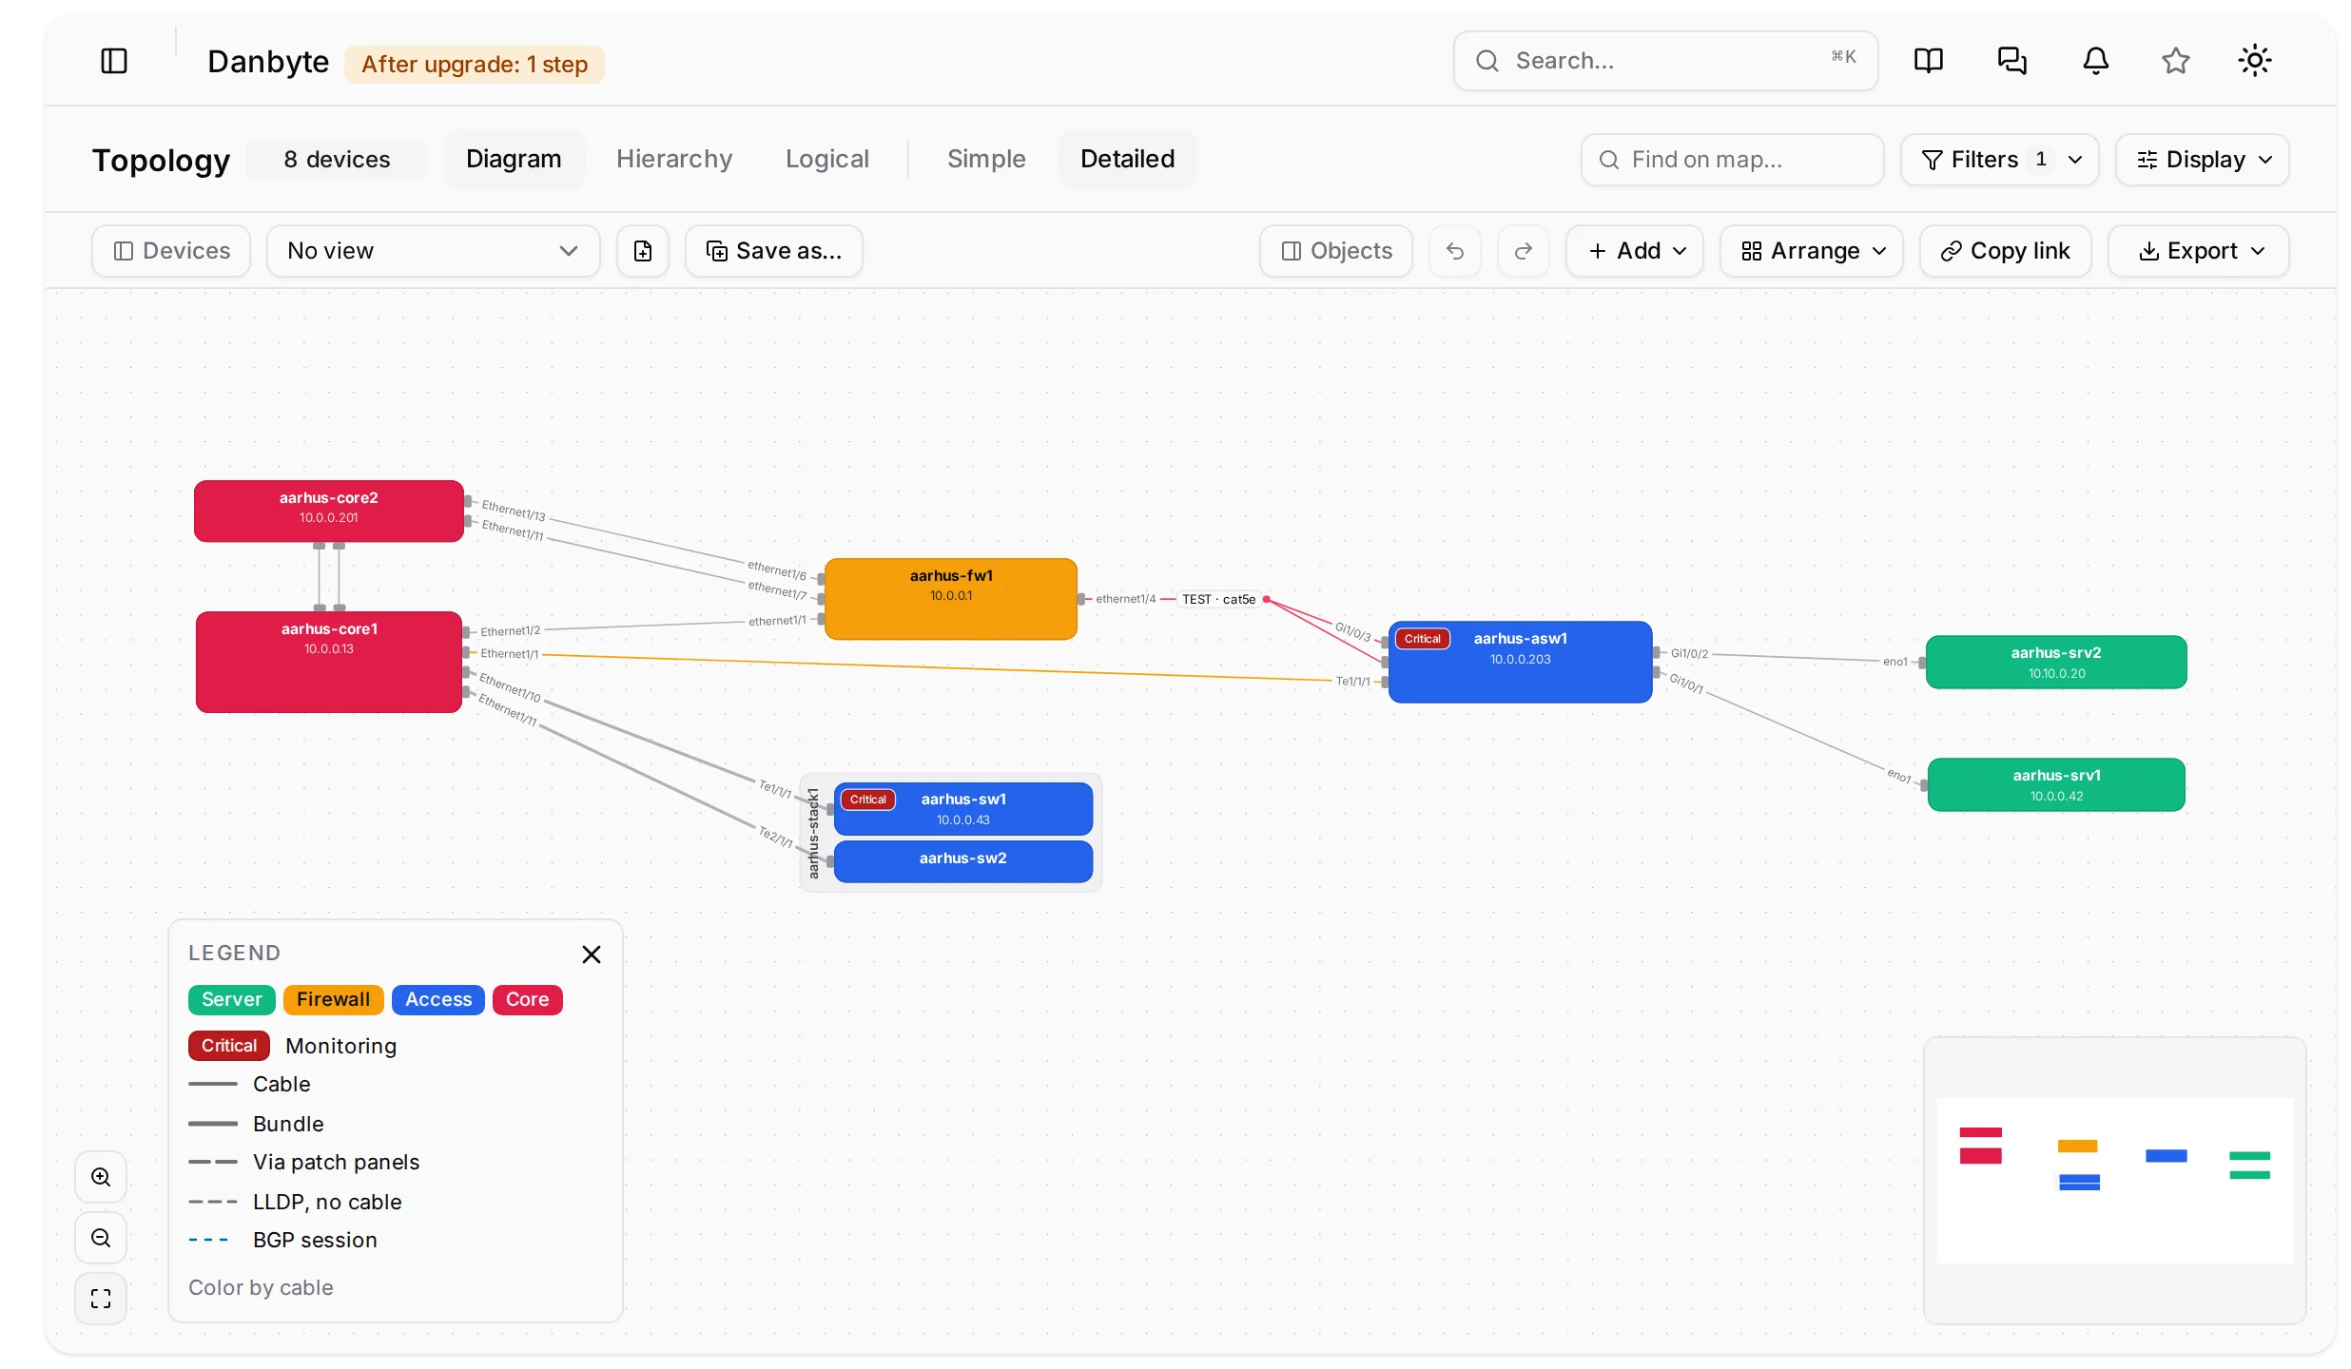Click the save view file icon
Screen dimensions: 2351x1369
[643, 251]
